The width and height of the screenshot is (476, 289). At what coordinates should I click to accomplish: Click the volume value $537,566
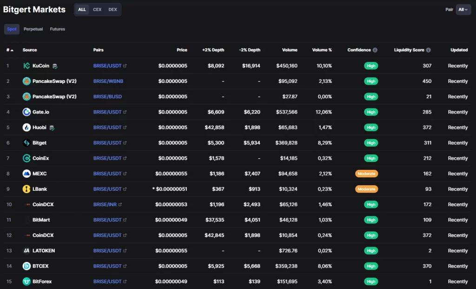tap(286, 112)
